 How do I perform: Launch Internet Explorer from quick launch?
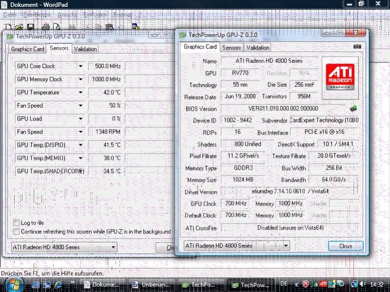[x=58, y=285]
